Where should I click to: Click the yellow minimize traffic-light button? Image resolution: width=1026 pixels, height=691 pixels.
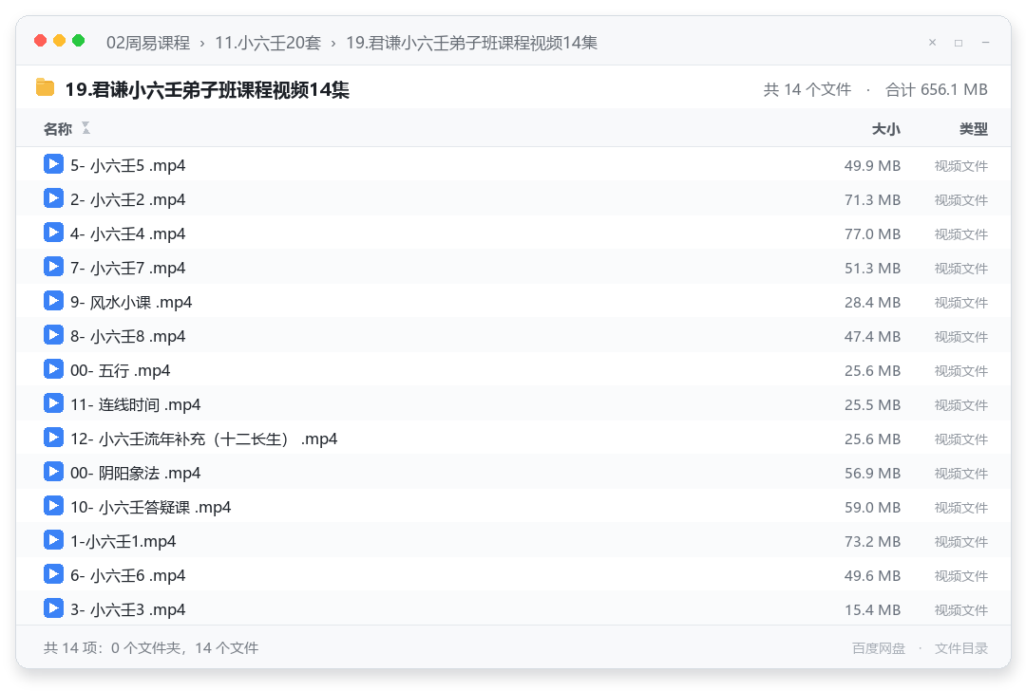[60, 41]
